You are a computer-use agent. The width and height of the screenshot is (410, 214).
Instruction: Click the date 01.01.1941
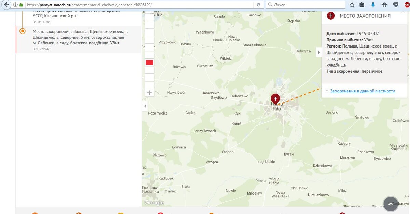(x=42, y=22)
